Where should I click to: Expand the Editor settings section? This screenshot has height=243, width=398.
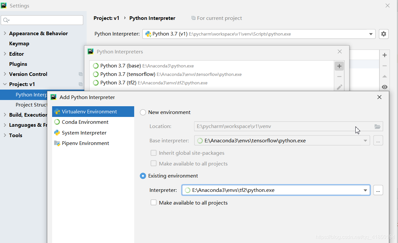point(5,54)
